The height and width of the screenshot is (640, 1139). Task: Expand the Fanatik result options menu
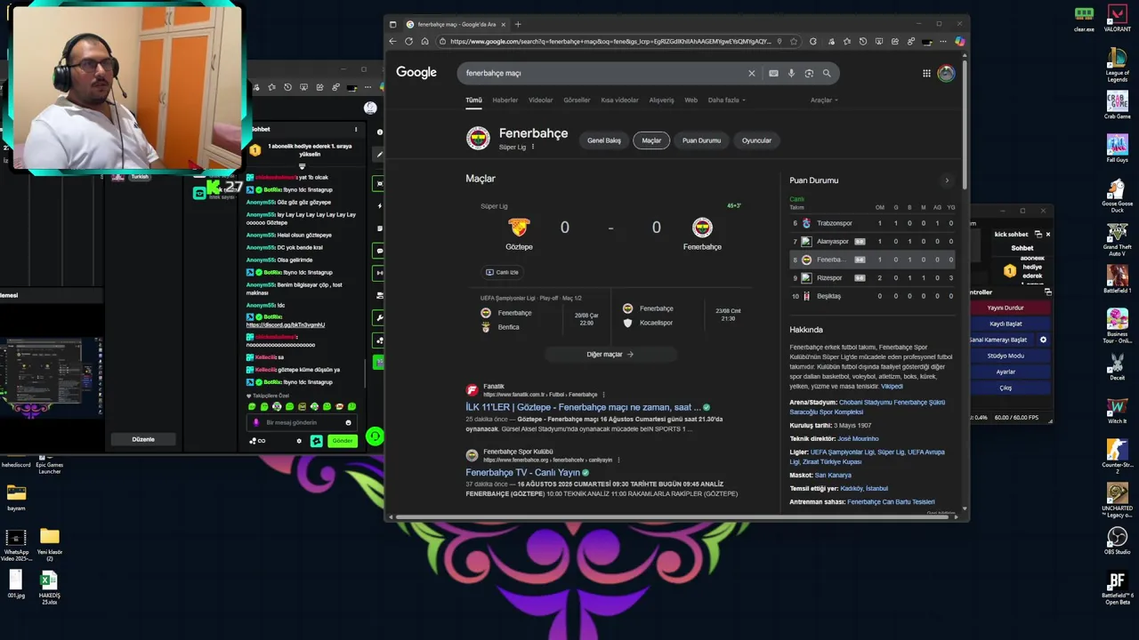[x=603, y=395]
